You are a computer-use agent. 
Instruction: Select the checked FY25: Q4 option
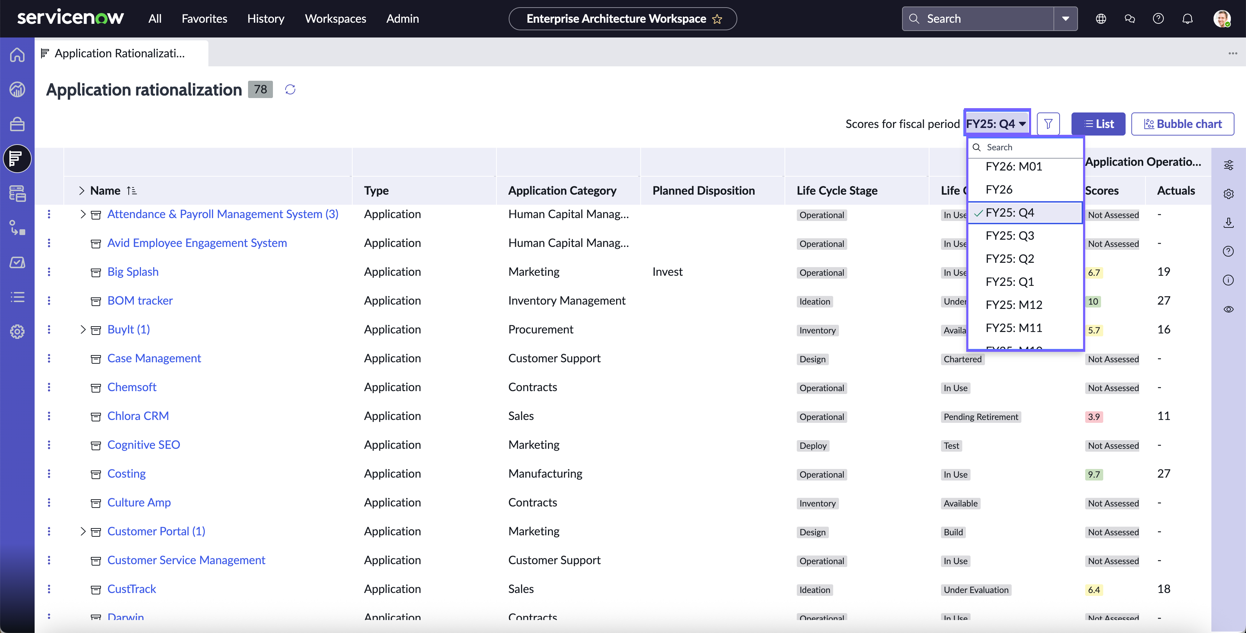1025,213
